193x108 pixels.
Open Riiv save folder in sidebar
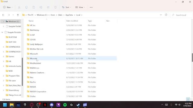(11, 81)
